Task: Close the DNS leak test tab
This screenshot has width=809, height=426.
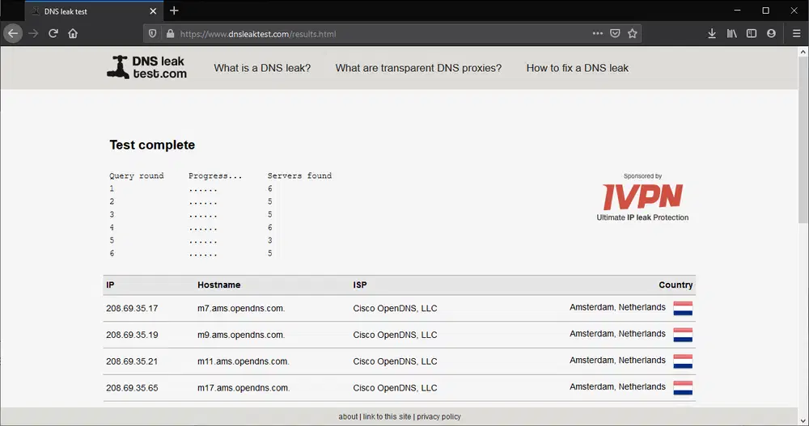Action: point(153,11)
